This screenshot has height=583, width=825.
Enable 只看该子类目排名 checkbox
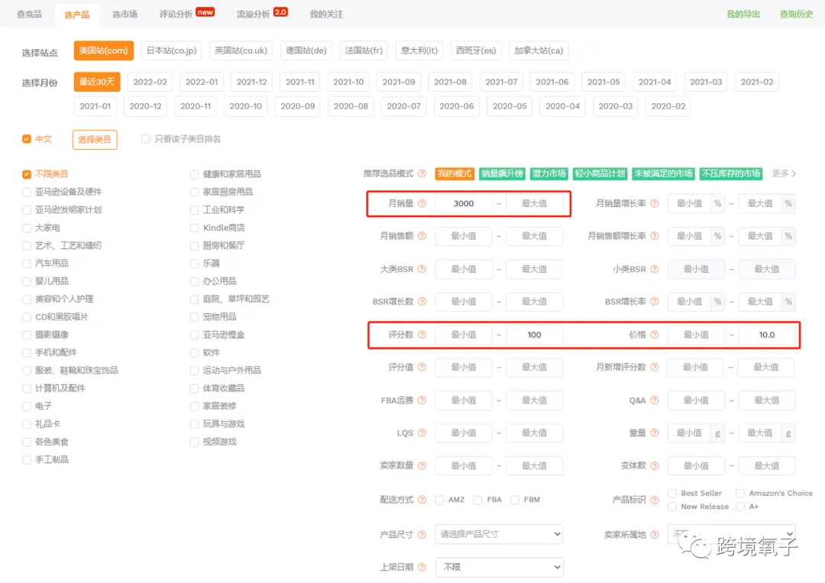pos(146,139)
